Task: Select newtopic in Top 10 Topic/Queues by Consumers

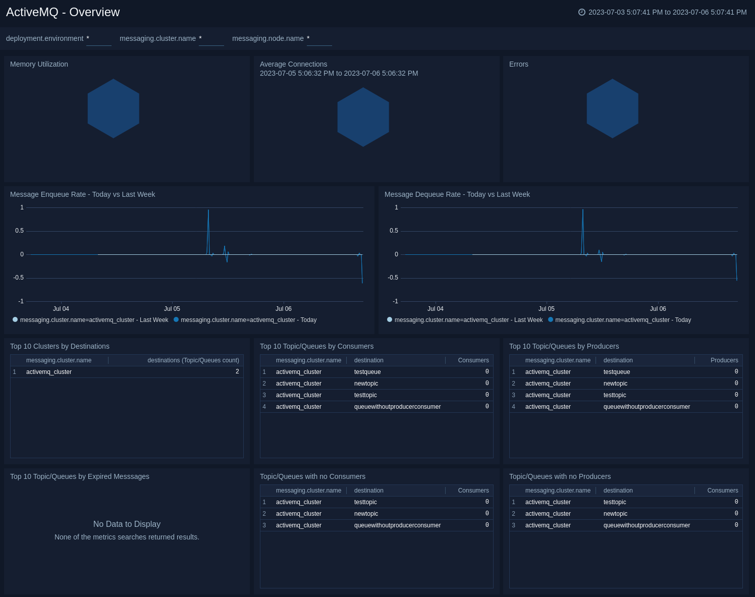Action: [366, 384]
